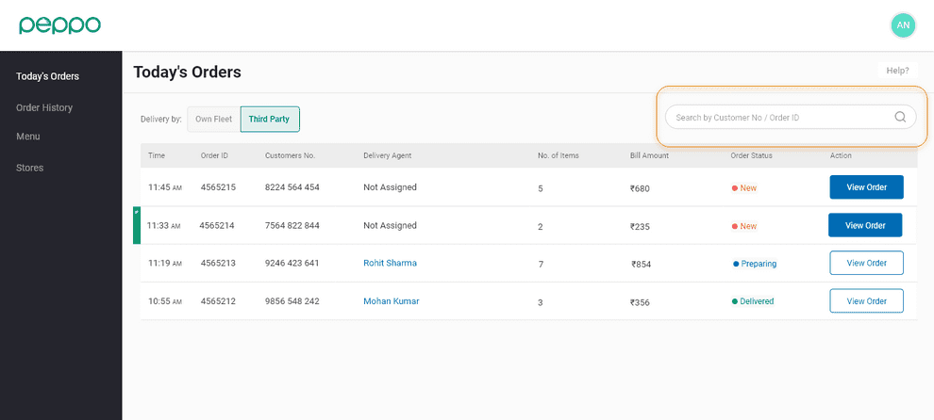The image size is (934, 420).
Task: Click the search magnifier icon
Action: 900,117
